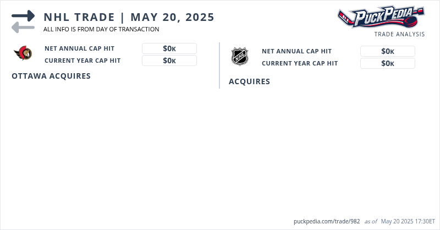This screenshot has width=440, height=230.
Task: Click the 'OTTAWA ACQUIRES' heading
Action: (51, 76)
